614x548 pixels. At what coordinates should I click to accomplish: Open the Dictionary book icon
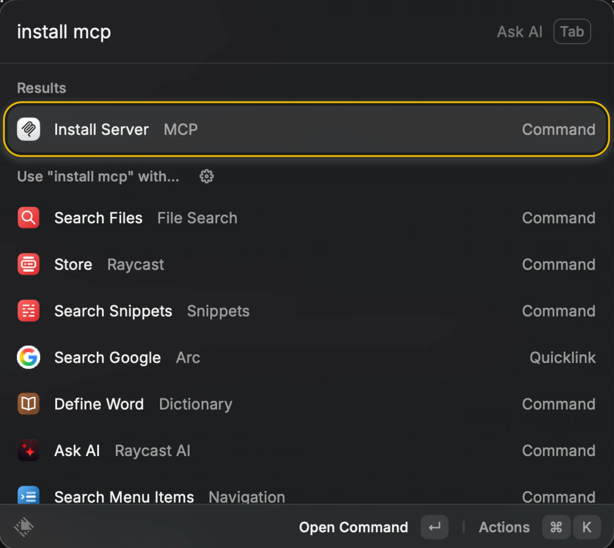pyautogui.click(x=29, y=404)
